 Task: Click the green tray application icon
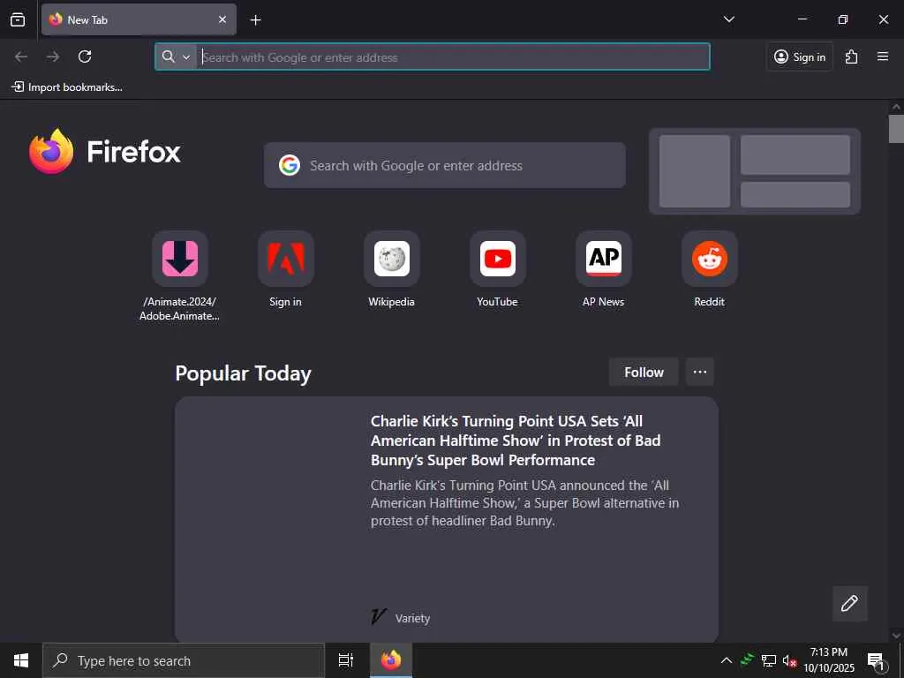tap(747, 659)
